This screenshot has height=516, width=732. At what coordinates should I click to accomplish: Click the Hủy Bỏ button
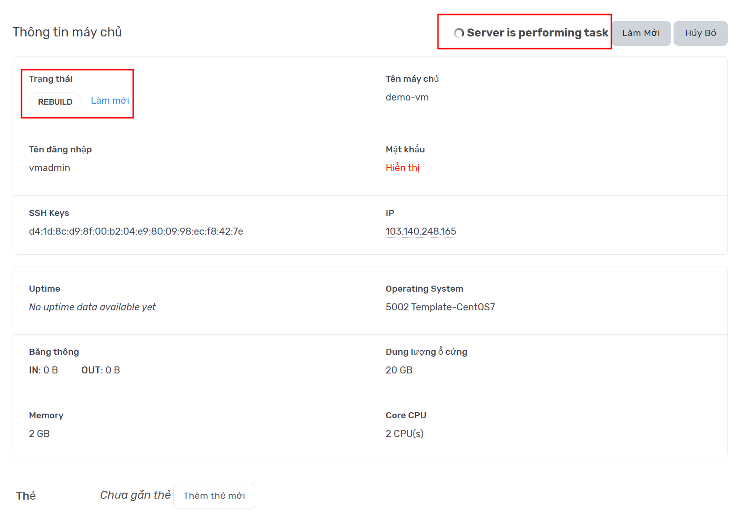pyautogui.click(x=700, y=33)
